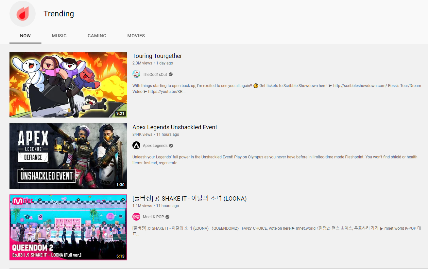
Task: Click "844K views • 11 hours ago" text
Action: click(156, 134)
